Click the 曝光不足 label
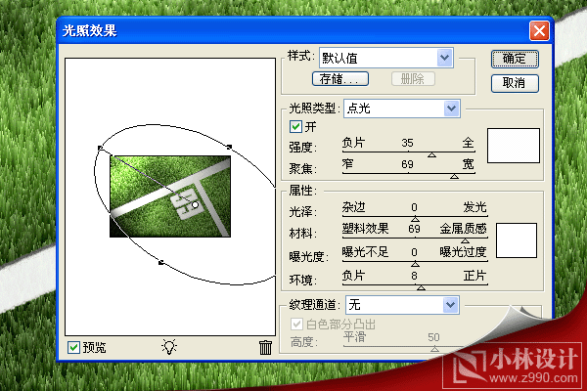 pos(365,252)
